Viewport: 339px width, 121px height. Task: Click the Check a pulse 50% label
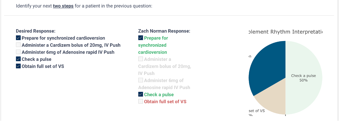(303, 78)
